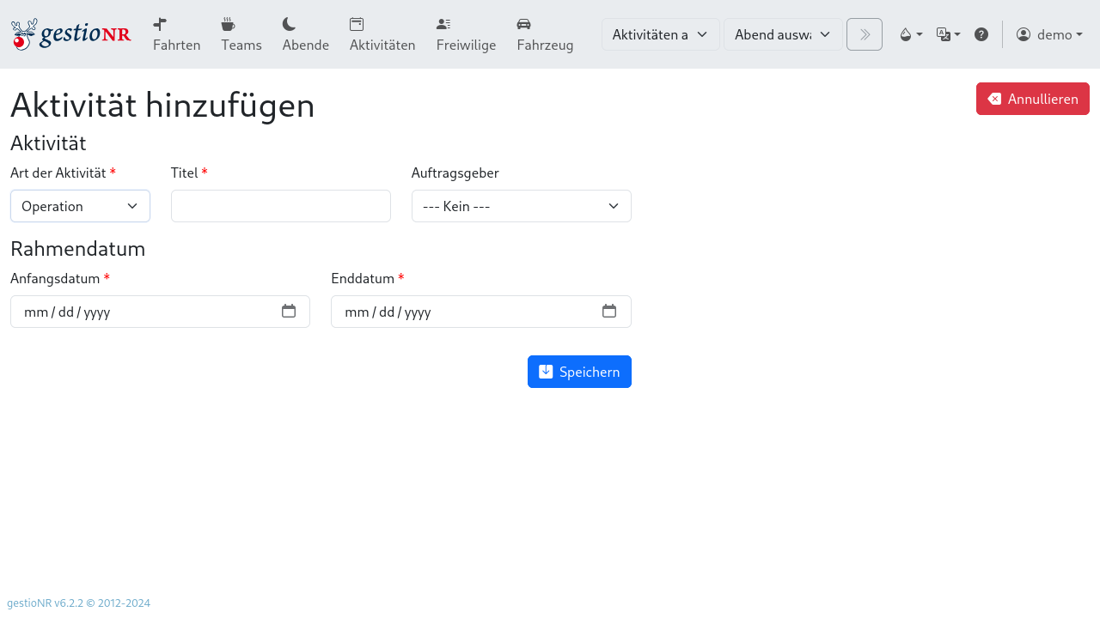Open Aktivitäten via the calendar icon
This screenshot has width=1100, height=618.
point(355,24)
